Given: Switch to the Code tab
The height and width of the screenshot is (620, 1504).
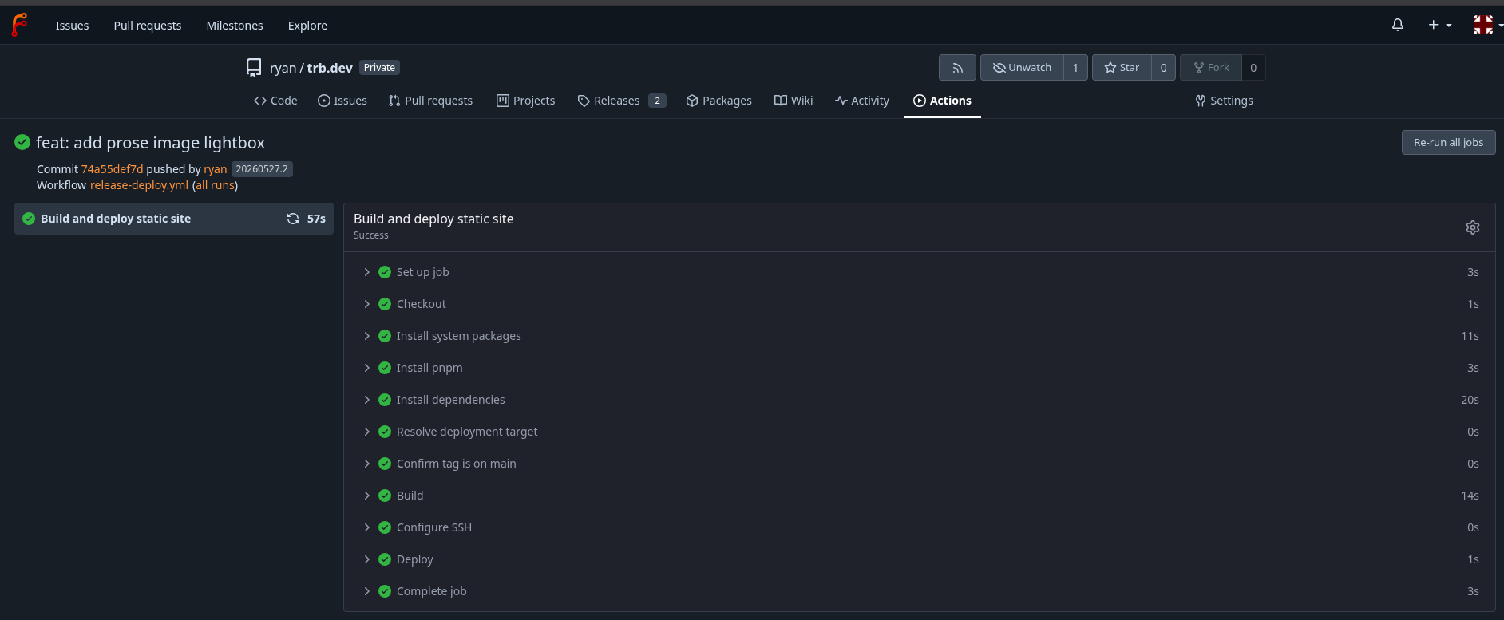Looking at the screenshot, I should point(275,101).
